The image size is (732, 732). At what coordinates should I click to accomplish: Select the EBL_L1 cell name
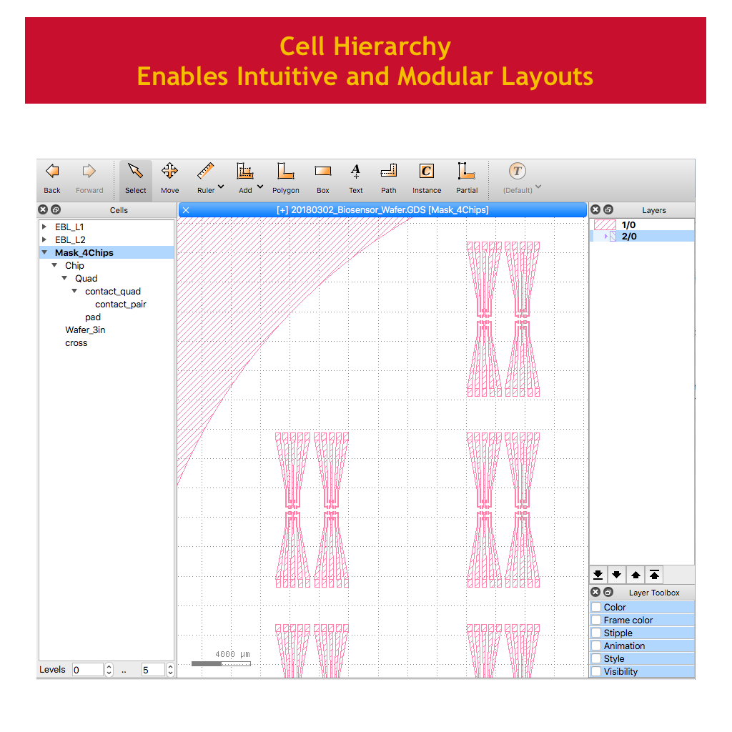click(x=69, y=227)
